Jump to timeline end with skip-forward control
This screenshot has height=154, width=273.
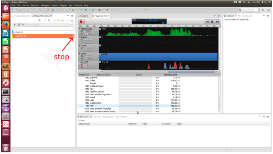pyautogui.click(x=217, y=21)
